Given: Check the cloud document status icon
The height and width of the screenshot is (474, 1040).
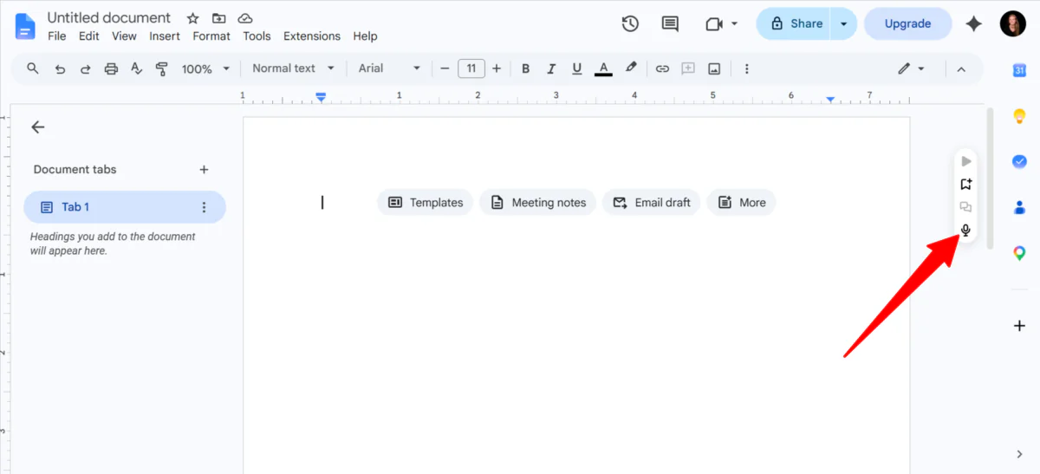Looking at the screenshot, I should (245, 18).
